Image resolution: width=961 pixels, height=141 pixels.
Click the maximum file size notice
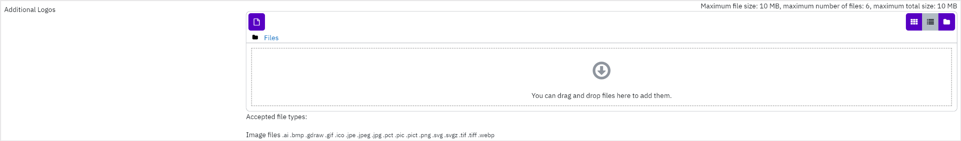(x=829, y=6)
